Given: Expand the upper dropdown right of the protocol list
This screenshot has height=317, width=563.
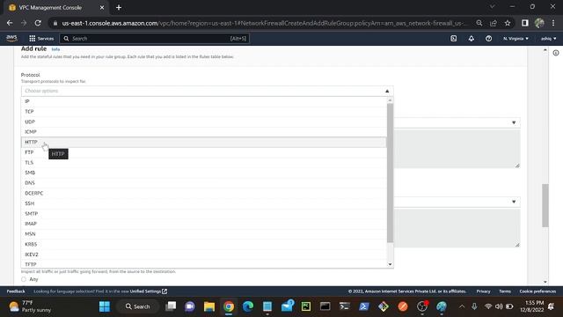Looking at the screenshot, I should click(514, 122).
